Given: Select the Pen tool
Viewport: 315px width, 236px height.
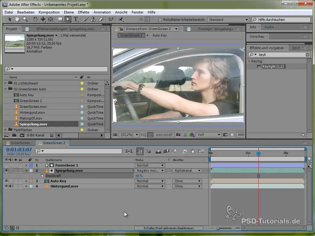Looking at the screenshot, I should coord(68,19).
